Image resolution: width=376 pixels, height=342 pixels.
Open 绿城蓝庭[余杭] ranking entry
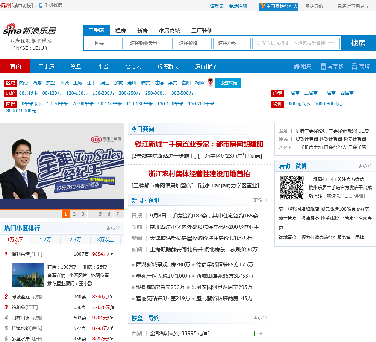click(x=27, y=297)
